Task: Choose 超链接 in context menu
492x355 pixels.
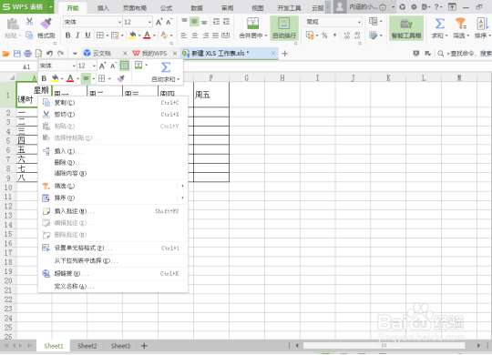Action: (x=113, y=273)
